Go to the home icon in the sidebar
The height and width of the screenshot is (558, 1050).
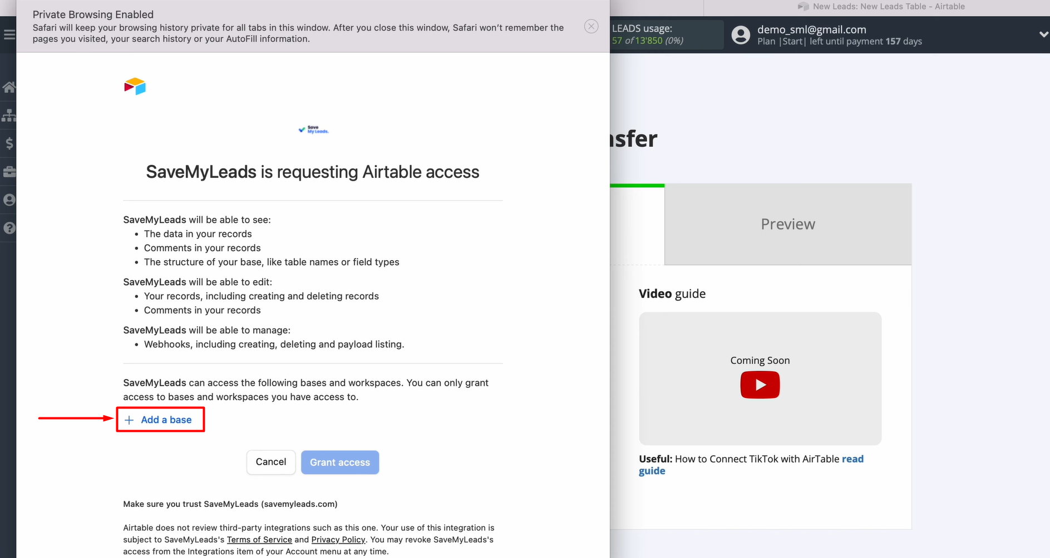coord(9,87)
